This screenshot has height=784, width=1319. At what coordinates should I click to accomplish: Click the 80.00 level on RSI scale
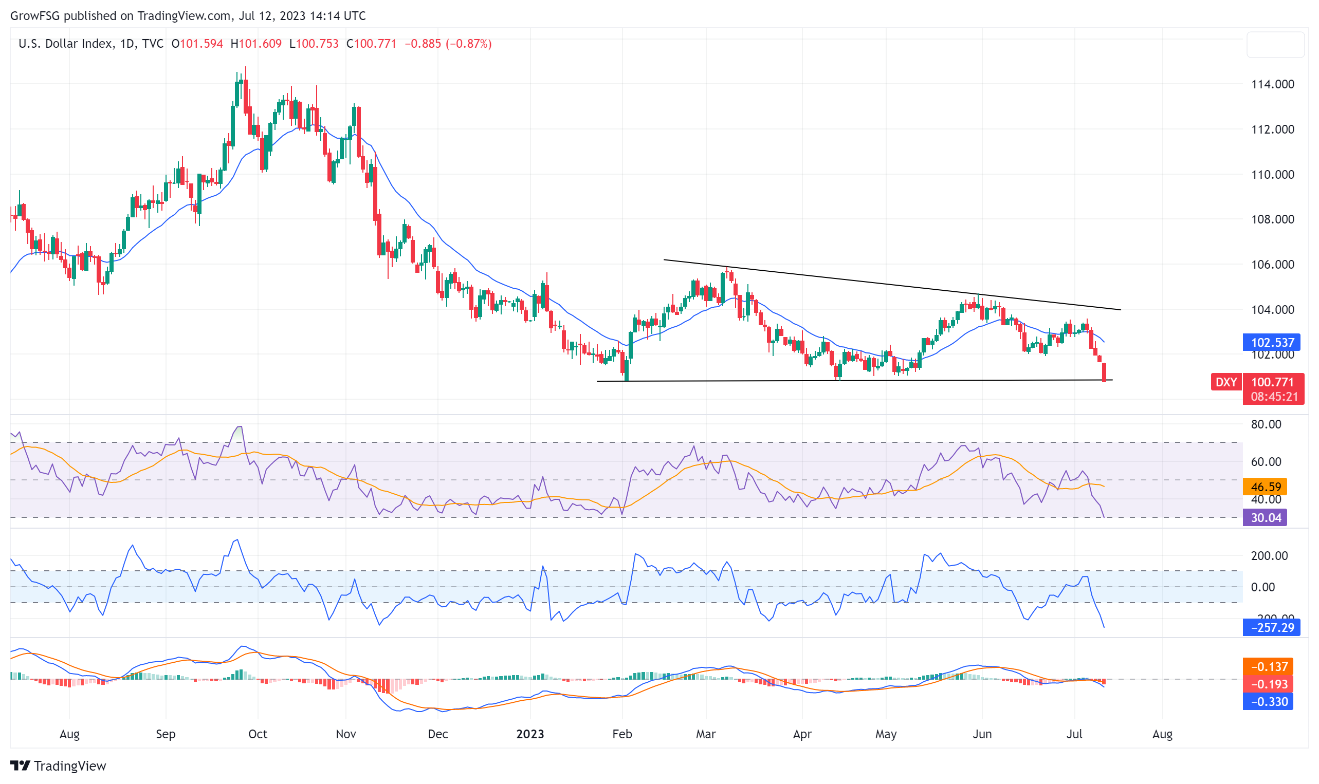[x=1266, y=424]
